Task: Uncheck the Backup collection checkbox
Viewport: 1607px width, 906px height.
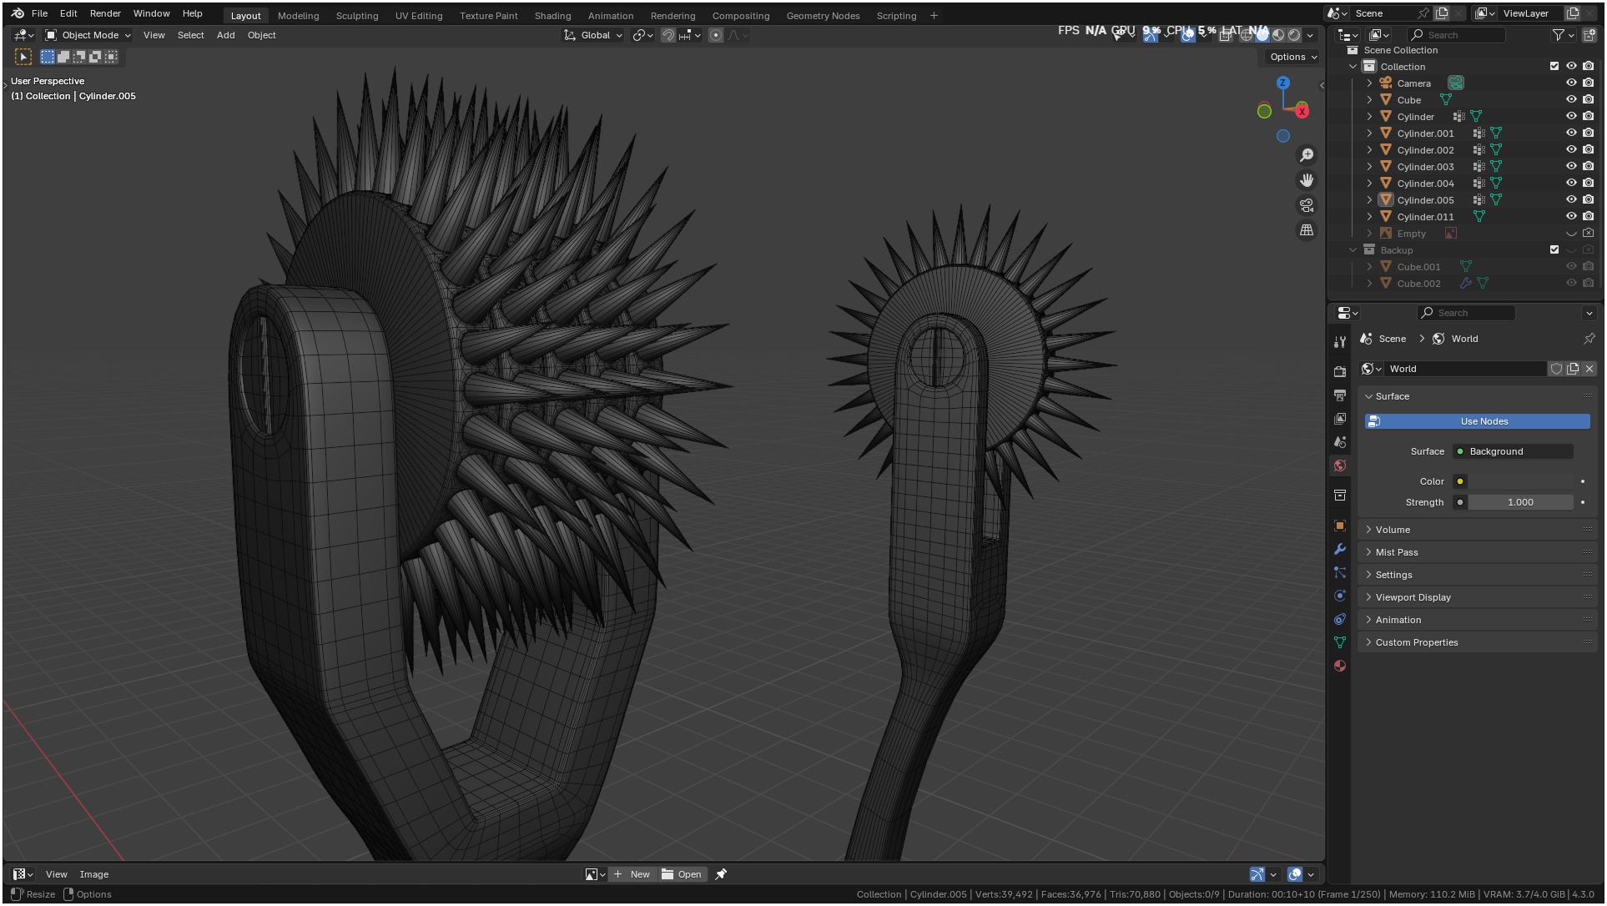Action: [x=1554, y=249]
